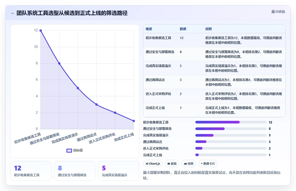Select the 数据卡片 tag

(208, 164)
